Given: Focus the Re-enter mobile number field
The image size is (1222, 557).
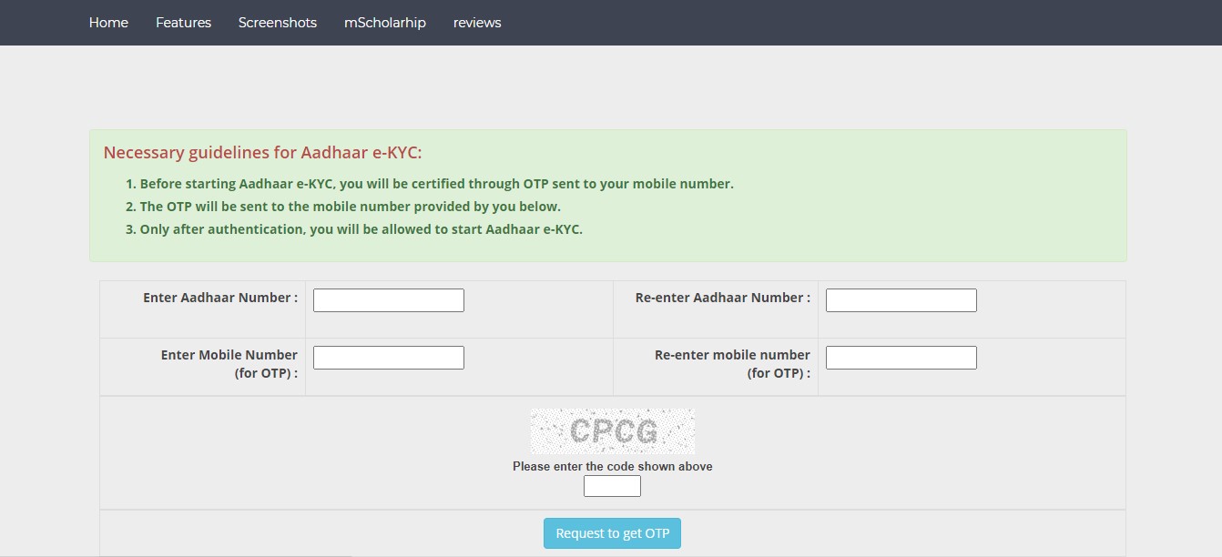Looking at the screenshot, I should tap(901, 358).
